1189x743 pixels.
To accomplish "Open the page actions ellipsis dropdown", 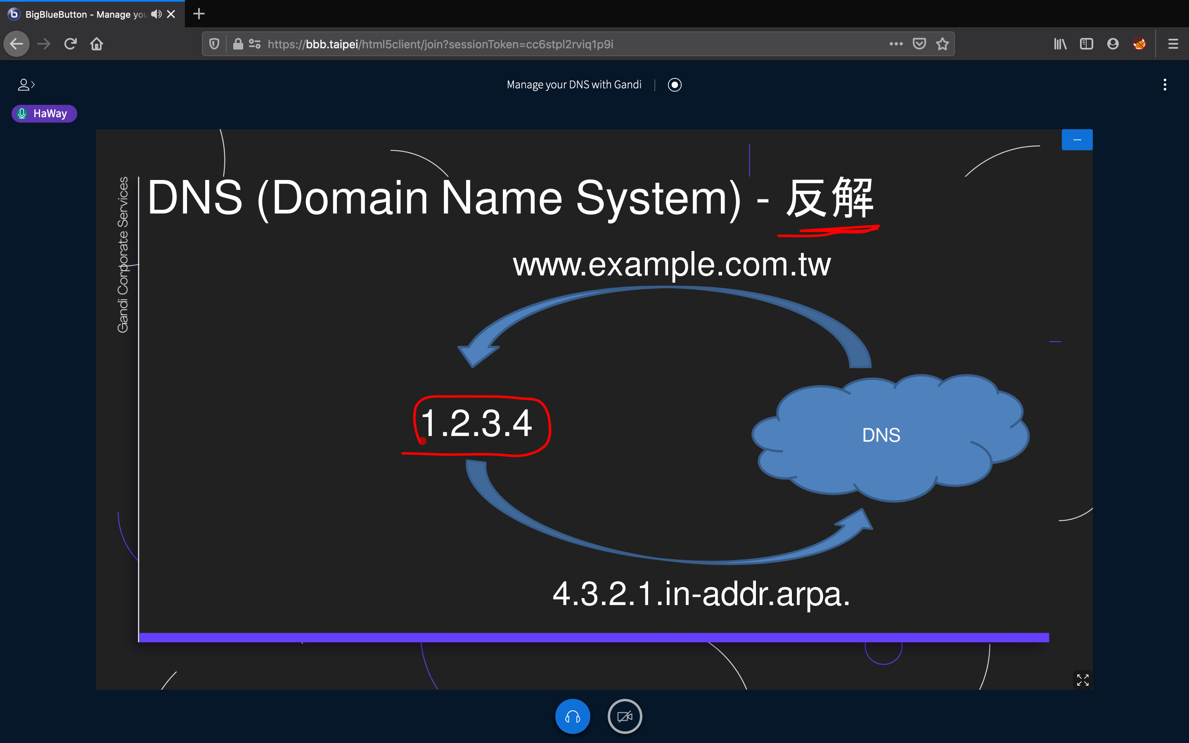I will pos(896,44).
